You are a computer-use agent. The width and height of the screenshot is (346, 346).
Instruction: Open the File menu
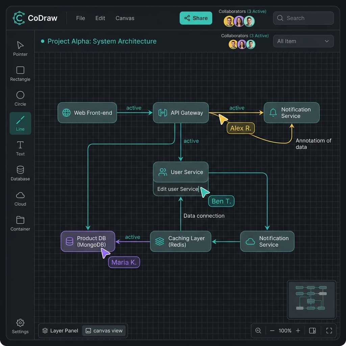coord(80,18)
